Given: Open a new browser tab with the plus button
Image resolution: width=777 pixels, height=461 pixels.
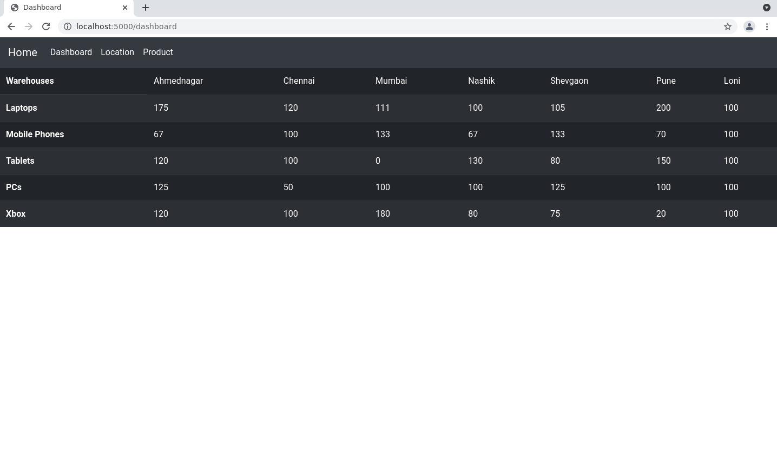Looking at the screenshot, I should (x=145, y=8).
